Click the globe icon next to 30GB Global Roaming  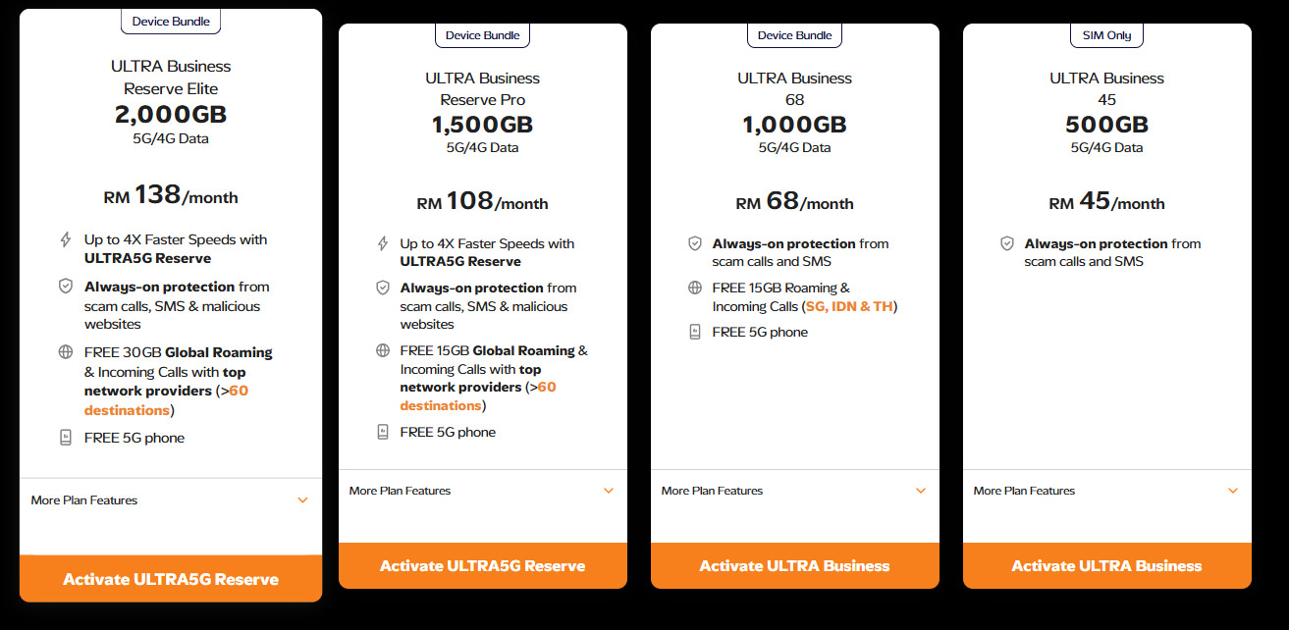(x=65, y=351)
